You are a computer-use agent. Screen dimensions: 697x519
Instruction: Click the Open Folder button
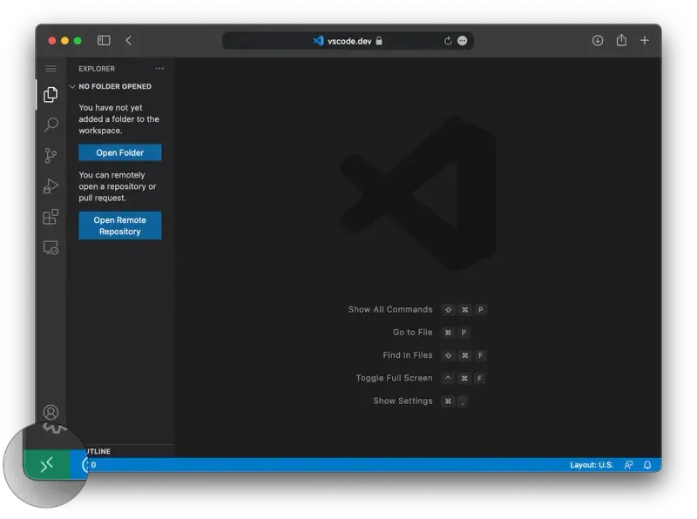tap(120, 152)
